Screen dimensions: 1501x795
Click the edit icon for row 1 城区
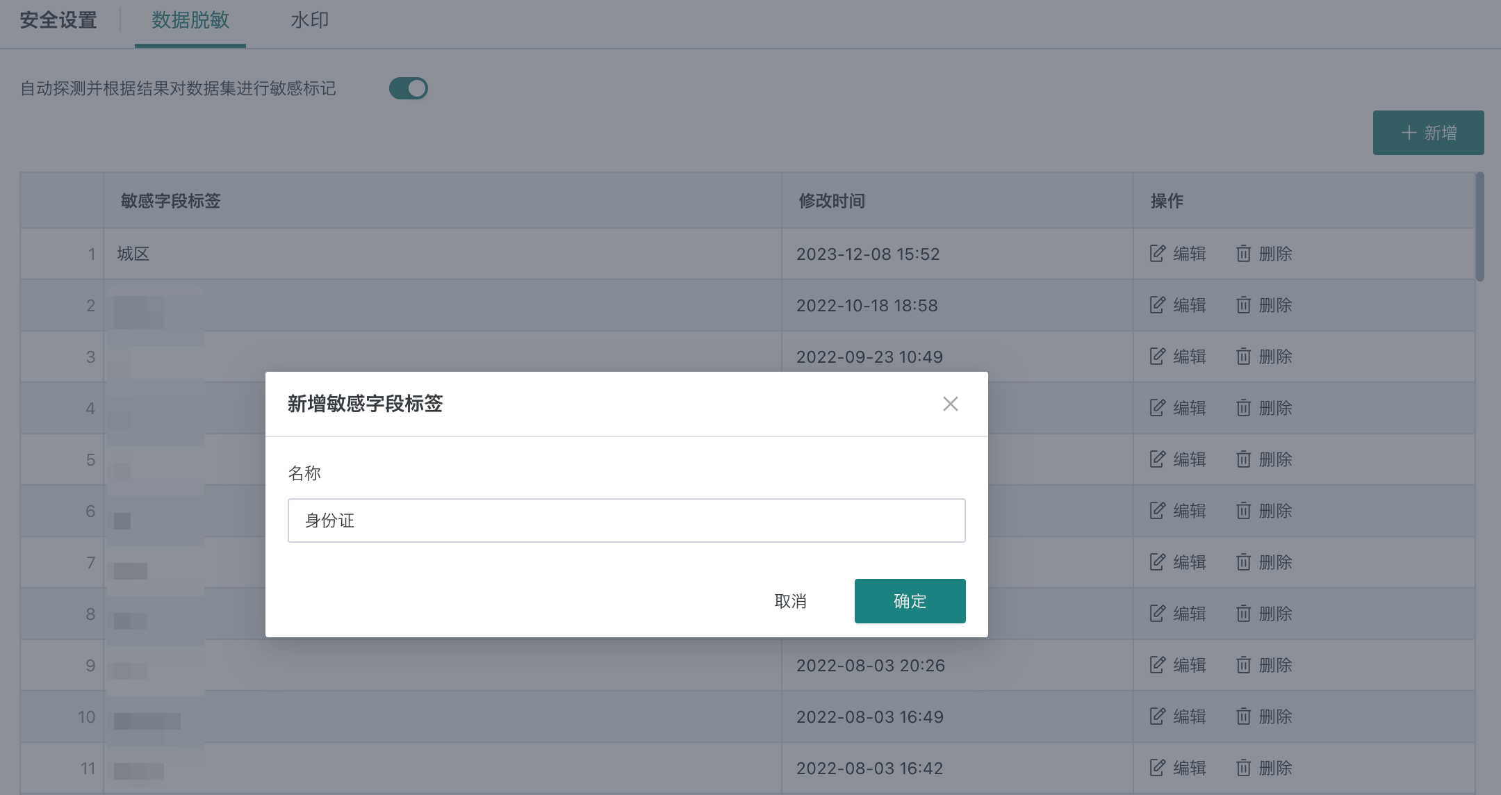click(x=1157, y=254)
